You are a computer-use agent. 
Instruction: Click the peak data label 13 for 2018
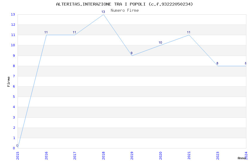coord(103,12)
